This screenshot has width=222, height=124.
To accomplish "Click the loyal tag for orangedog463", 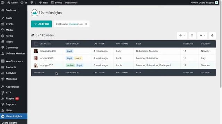I will (x=69, y=51).
